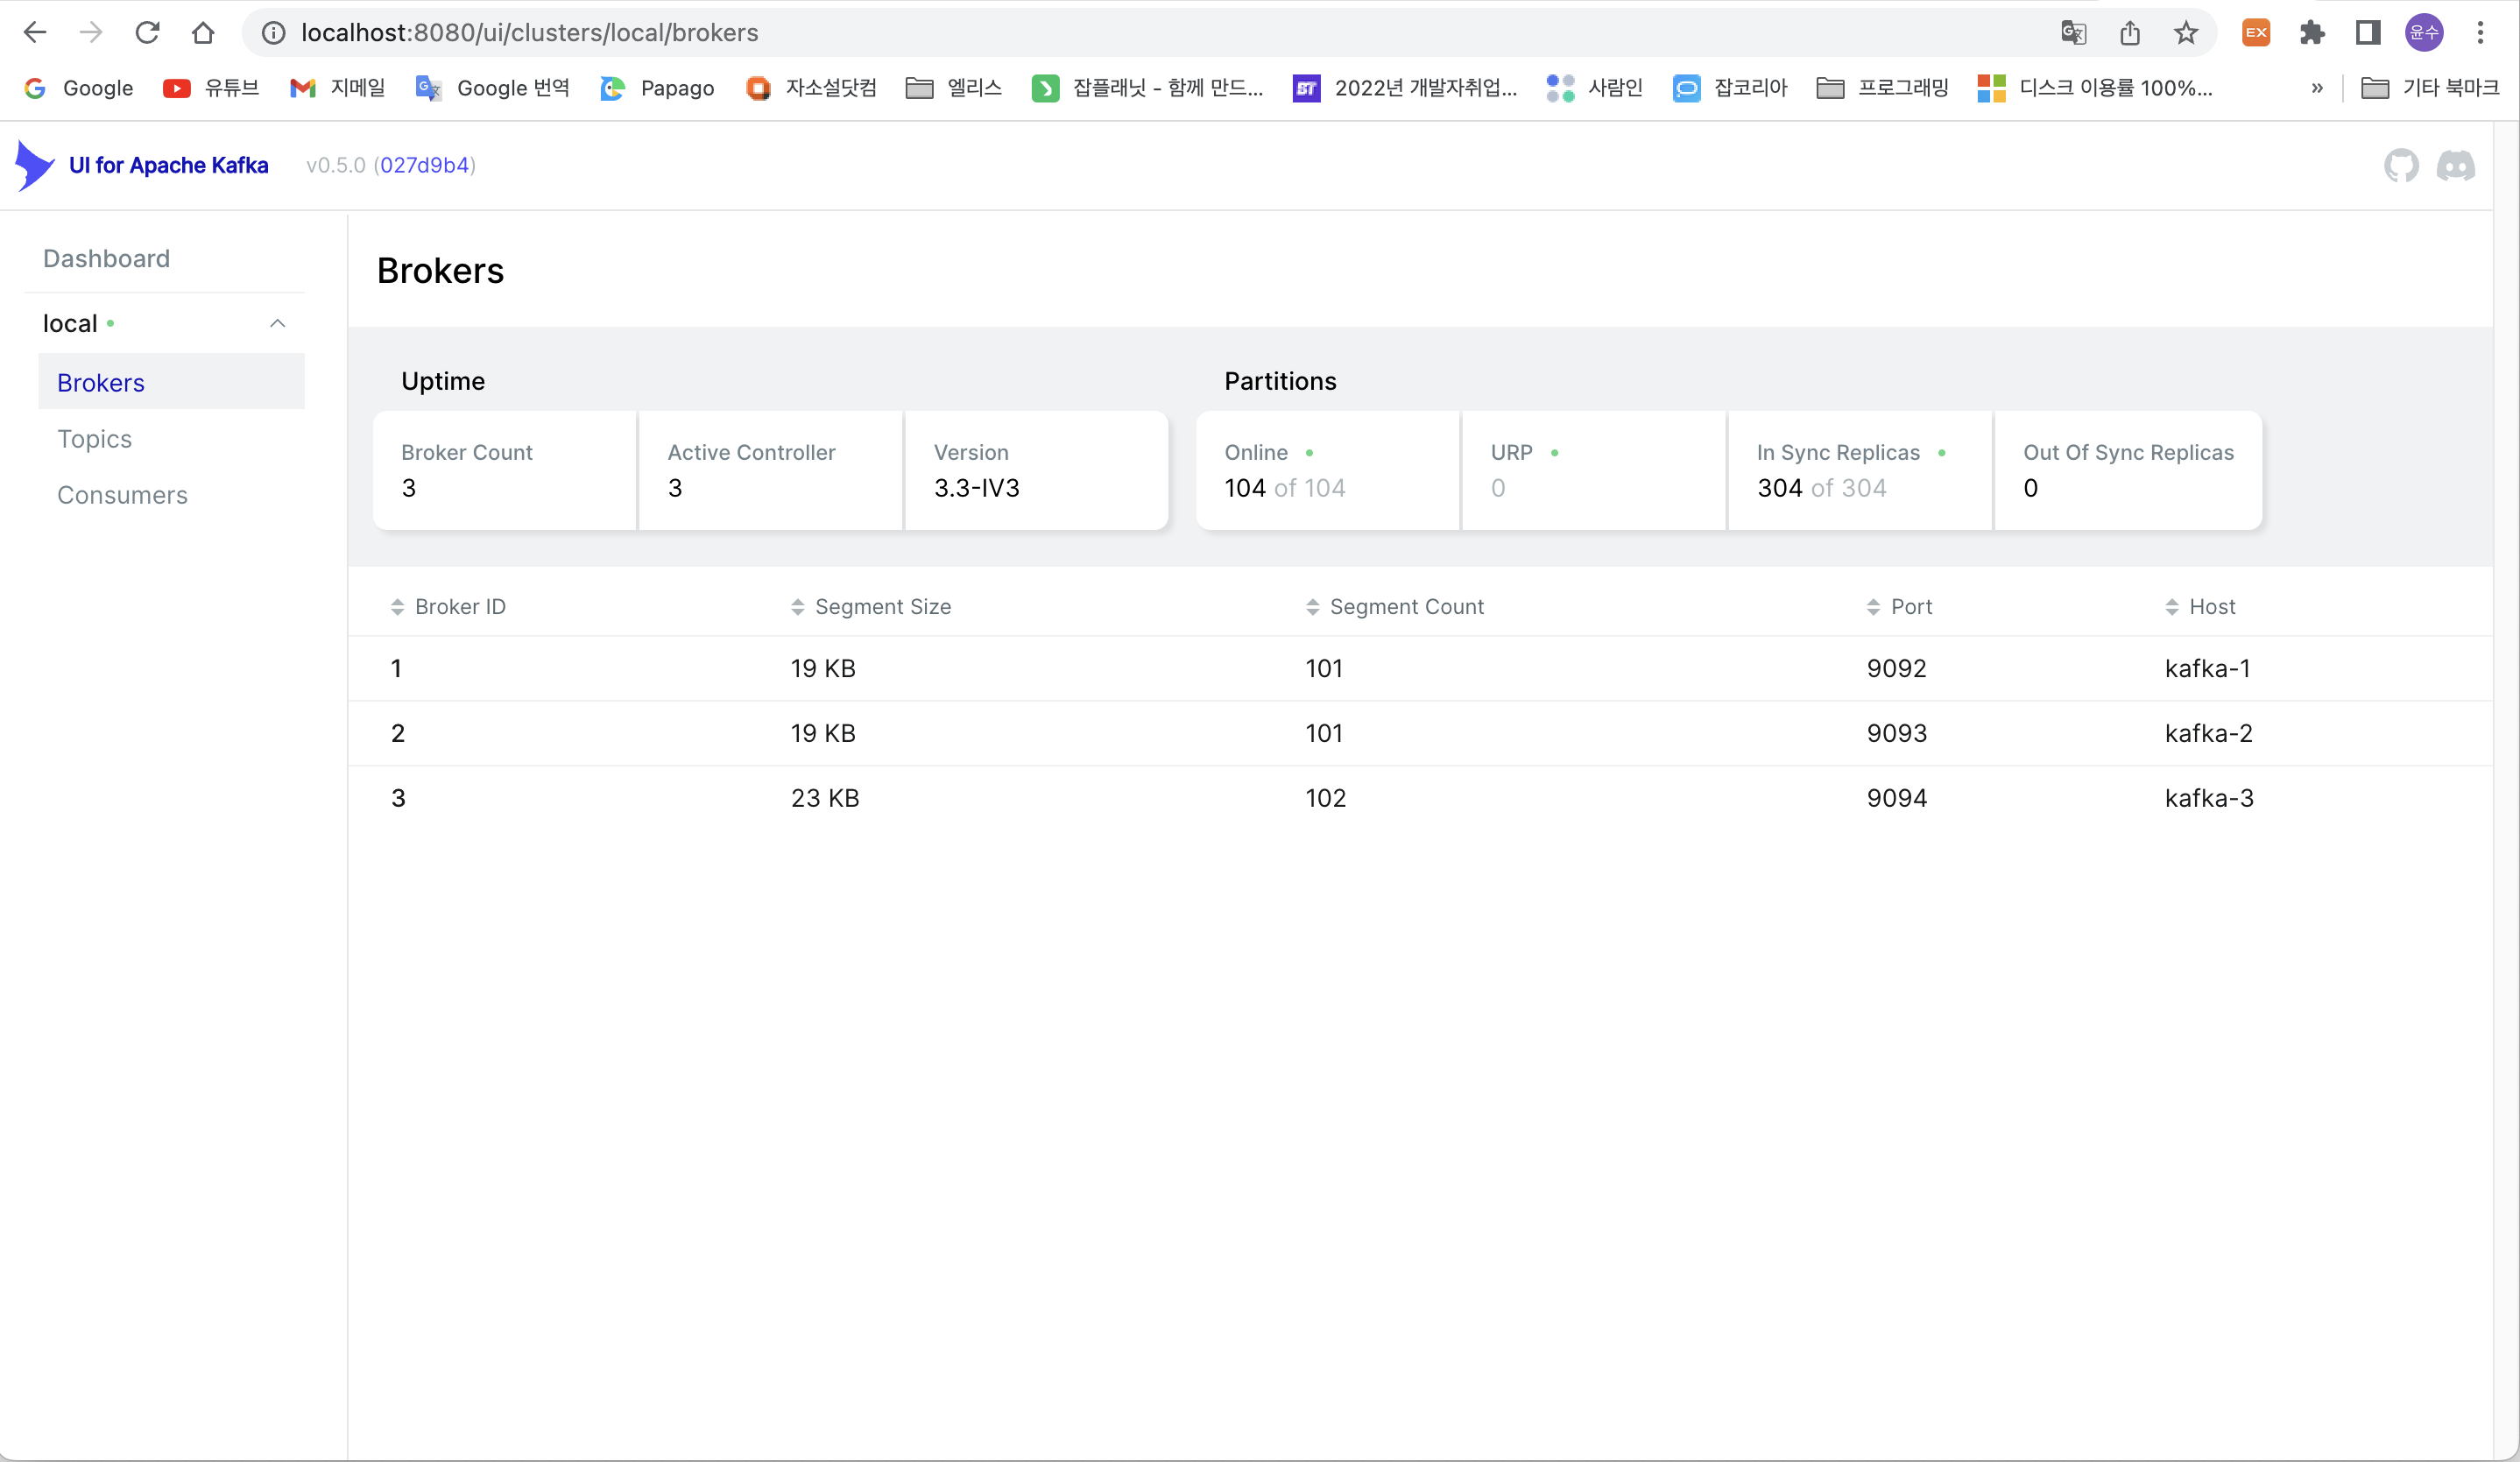Open the GitHub repository icon
Image resolution: width=2520 pixels, height=1462 pixels.
coord(2400,165)
